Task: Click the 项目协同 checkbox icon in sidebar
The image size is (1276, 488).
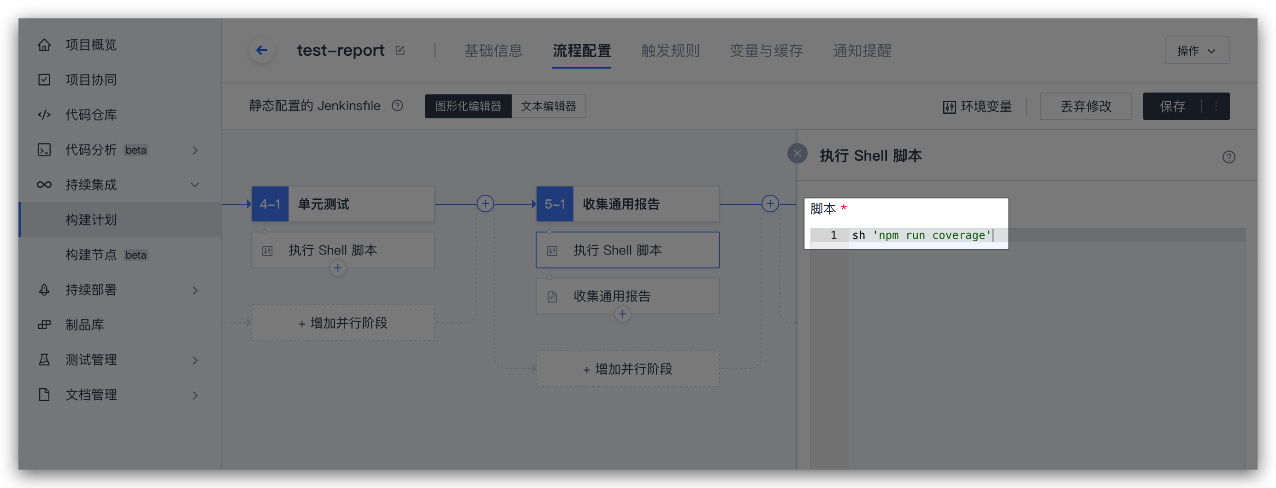Action: click(x=44, y=80)
